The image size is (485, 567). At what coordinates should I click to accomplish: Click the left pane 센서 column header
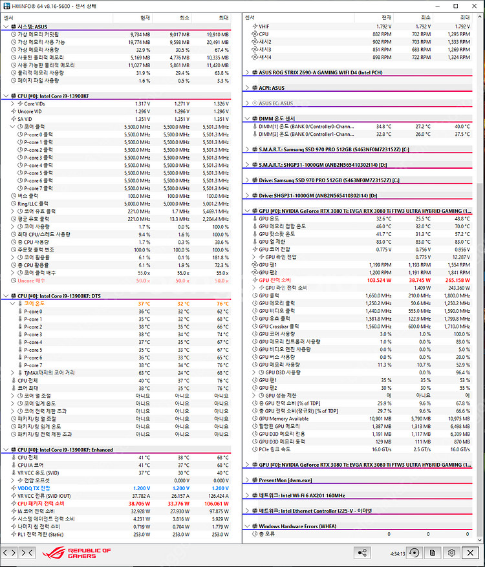(x=57, y=17)
